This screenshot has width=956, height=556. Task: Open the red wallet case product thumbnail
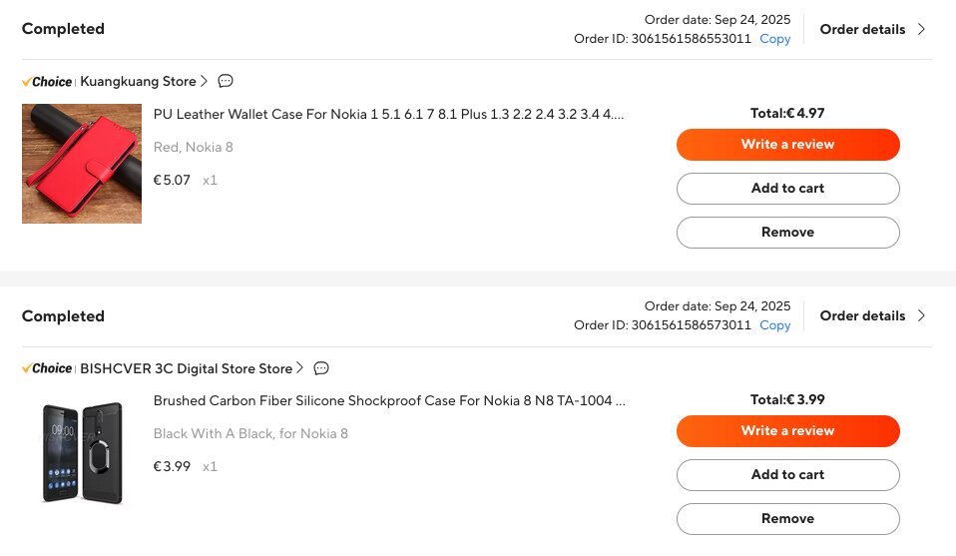click(82, 164)
